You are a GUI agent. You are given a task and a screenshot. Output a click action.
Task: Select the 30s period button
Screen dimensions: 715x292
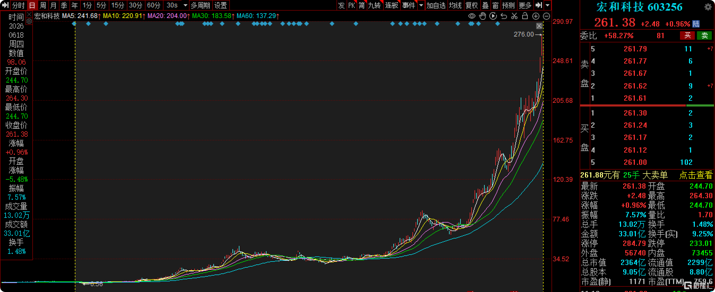(x=172, y=5)
